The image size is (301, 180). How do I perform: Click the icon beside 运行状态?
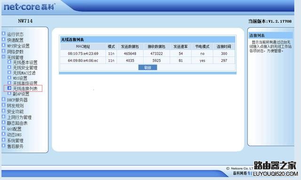click(x=3, y=34)
